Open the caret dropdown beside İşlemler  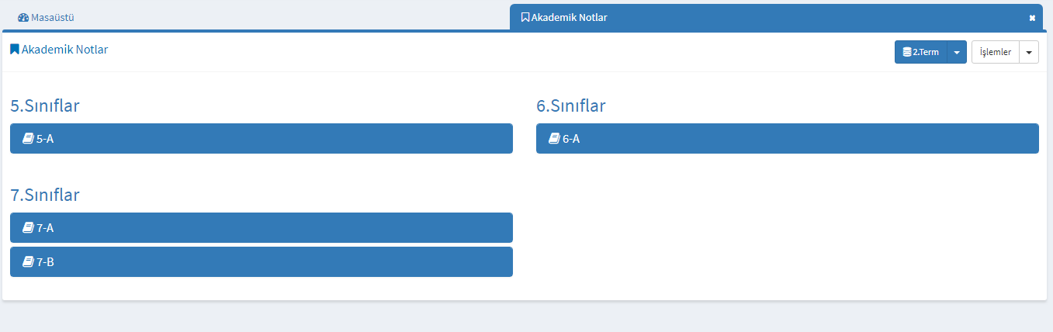1029,53
